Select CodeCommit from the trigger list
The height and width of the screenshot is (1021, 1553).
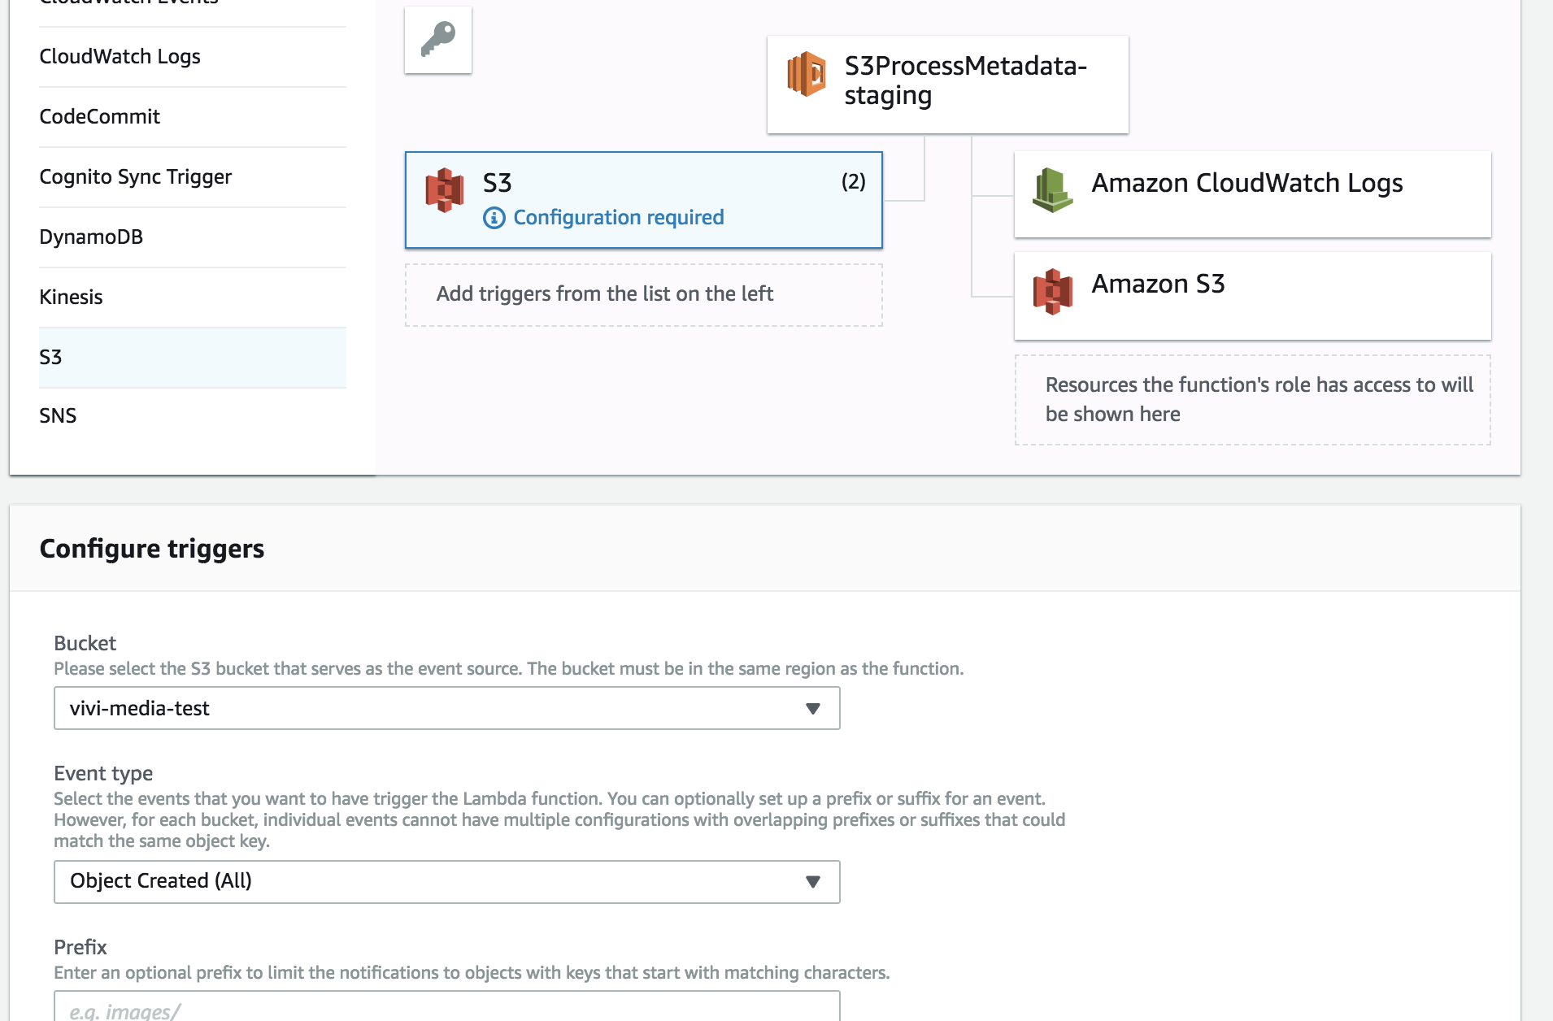(x=99, y=117)
